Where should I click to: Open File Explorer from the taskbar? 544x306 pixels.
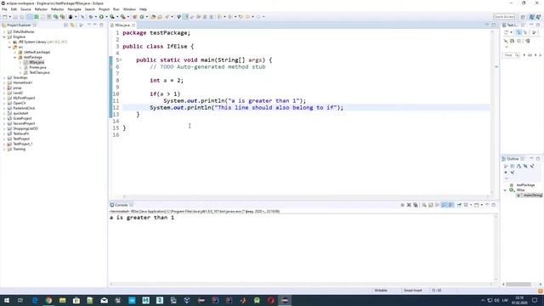pos(62,300)
